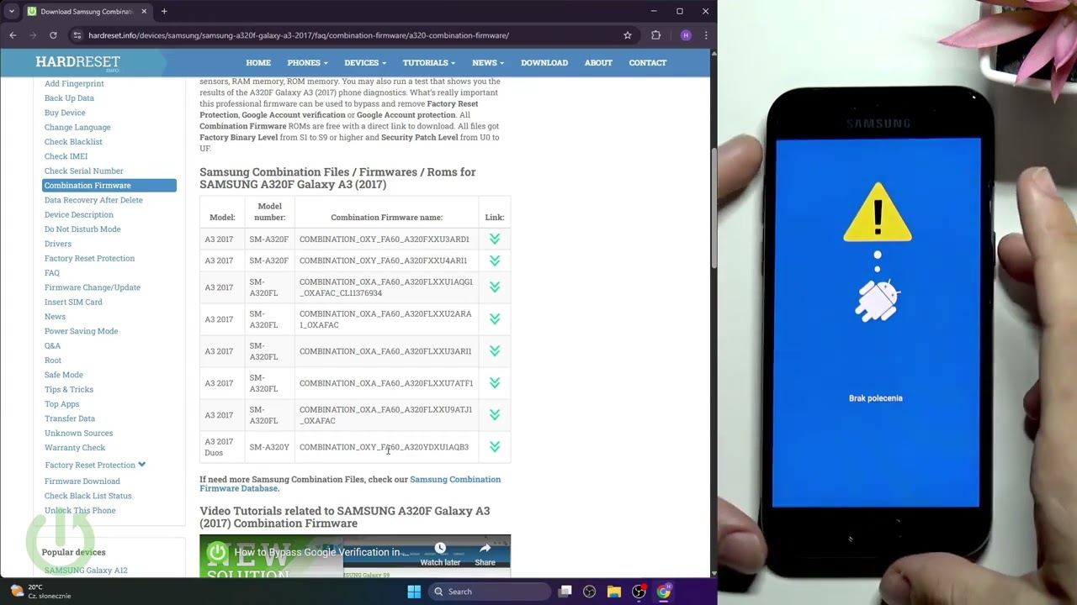Open Safe Mode sidebar link
The image size is (1077, 605).
[64, 375]
